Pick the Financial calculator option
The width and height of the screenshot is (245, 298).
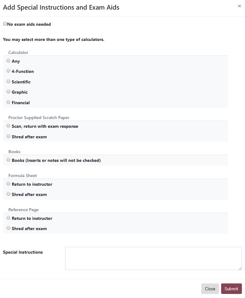(8, 102)
